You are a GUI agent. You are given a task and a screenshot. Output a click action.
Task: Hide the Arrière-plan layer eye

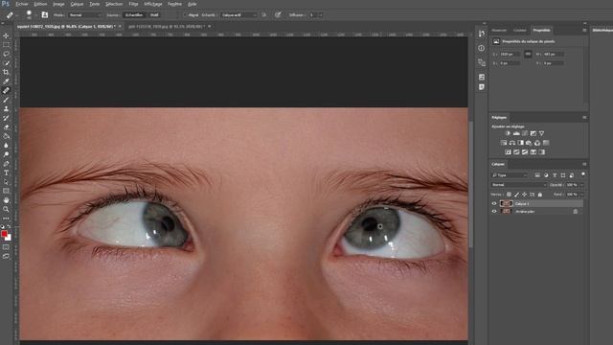click(x=494, y=211)
